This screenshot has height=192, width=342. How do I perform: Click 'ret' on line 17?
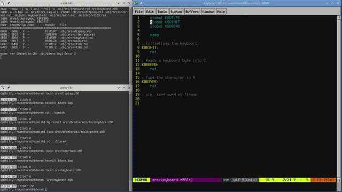pyautogui.click(x=153, y=86)
